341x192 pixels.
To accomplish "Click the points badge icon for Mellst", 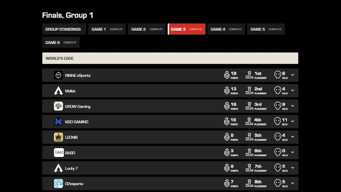I will tap(227, 90).
